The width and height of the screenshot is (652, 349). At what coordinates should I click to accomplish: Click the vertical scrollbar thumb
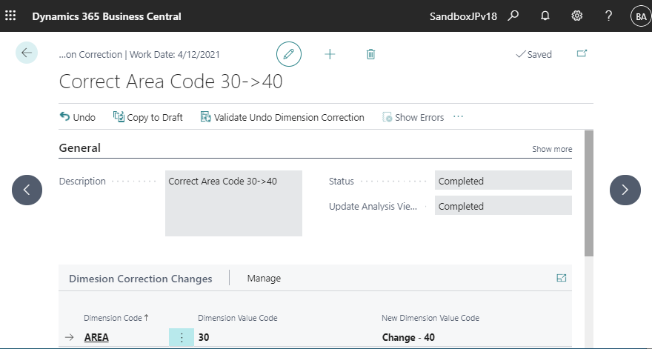(x=589, y=193)
